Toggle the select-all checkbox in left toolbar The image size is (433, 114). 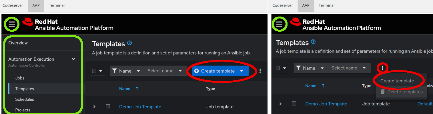pyautogui.click(x=94, y=71)
